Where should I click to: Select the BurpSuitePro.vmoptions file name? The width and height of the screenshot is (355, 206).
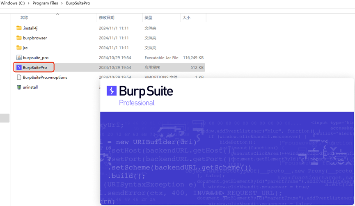click(x=45, y=78)
